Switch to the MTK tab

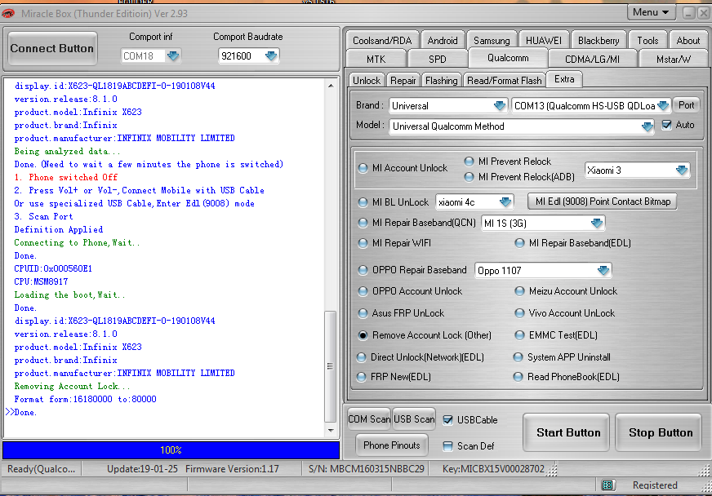tap(376, 59)
